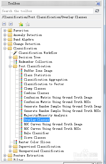
Task: Click the Clump Classes tool icon
Action: coord(21,88)
